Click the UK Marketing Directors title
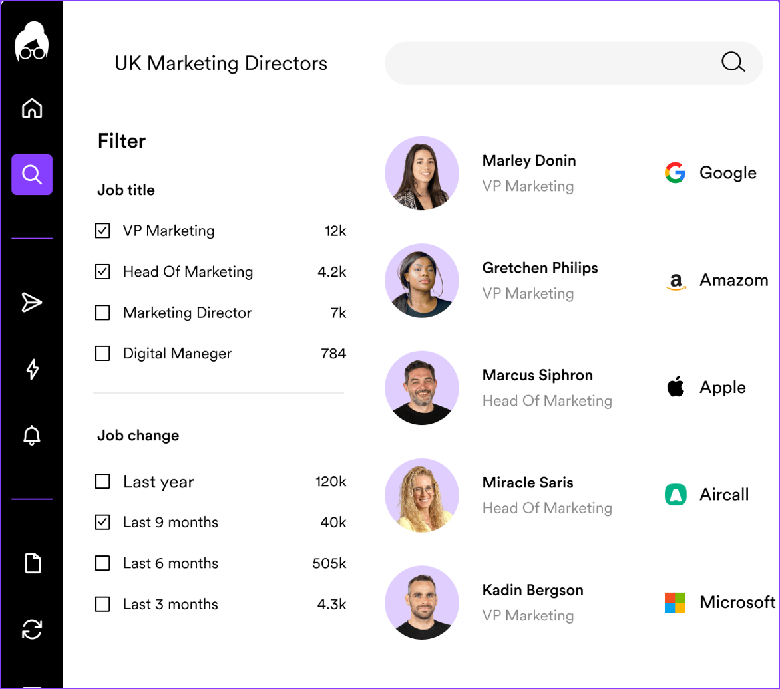The height and width of the screenshot is (689, 780). pos(221,63)
